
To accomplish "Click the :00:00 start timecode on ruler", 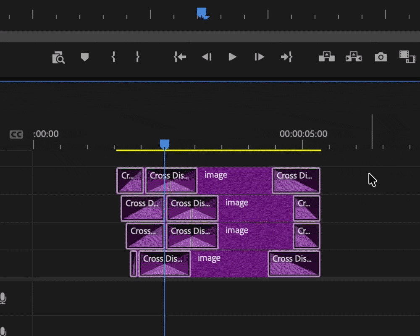I will click(46, 134).
